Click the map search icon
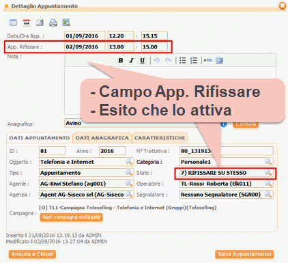Viewport: 288px width, 263px height. 66,23
